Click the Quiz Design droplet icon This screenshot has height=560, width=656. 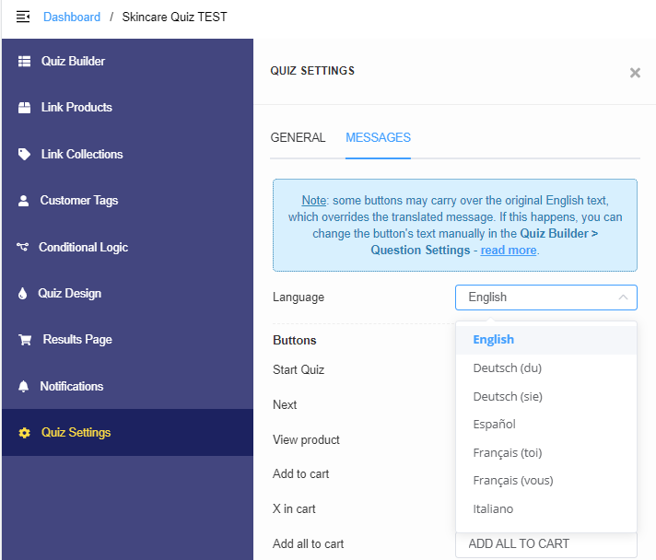[x=23, y=293]
